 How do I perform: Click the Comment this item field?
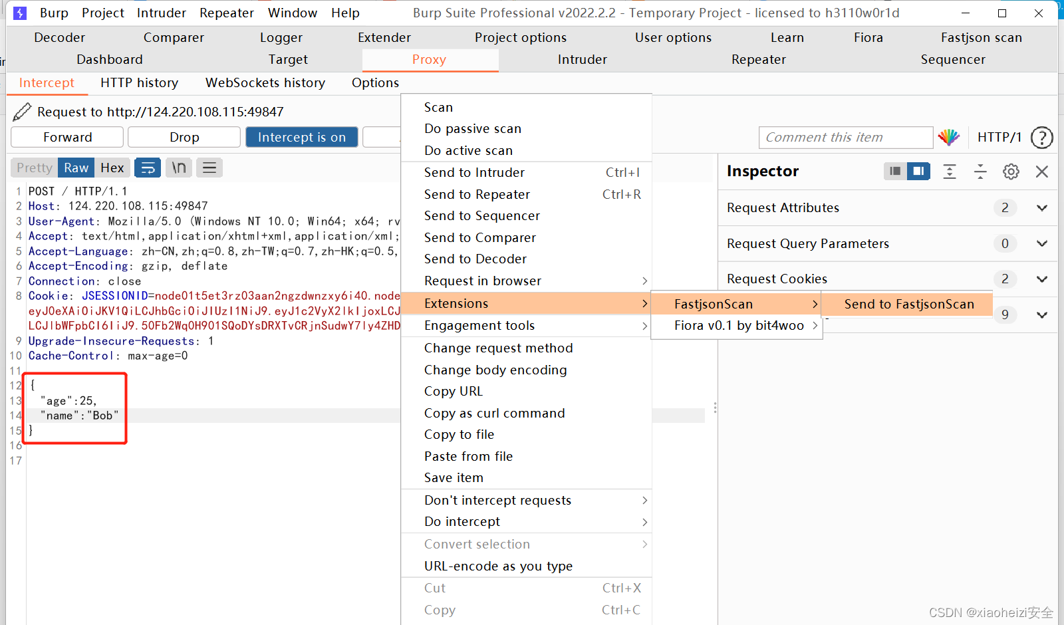[x=845, y=137]
